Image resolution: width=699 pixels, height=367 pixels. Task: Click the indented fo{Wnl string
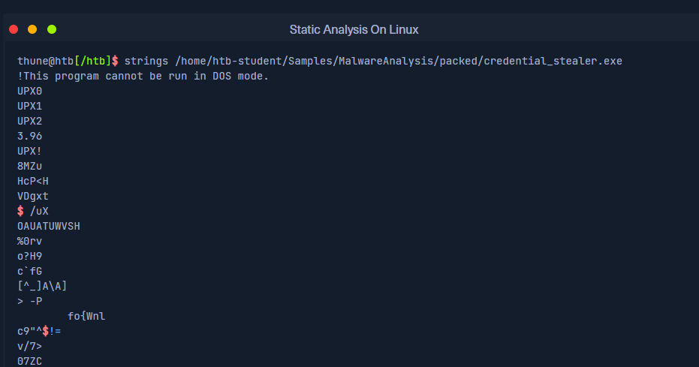(x=86, y=316)
